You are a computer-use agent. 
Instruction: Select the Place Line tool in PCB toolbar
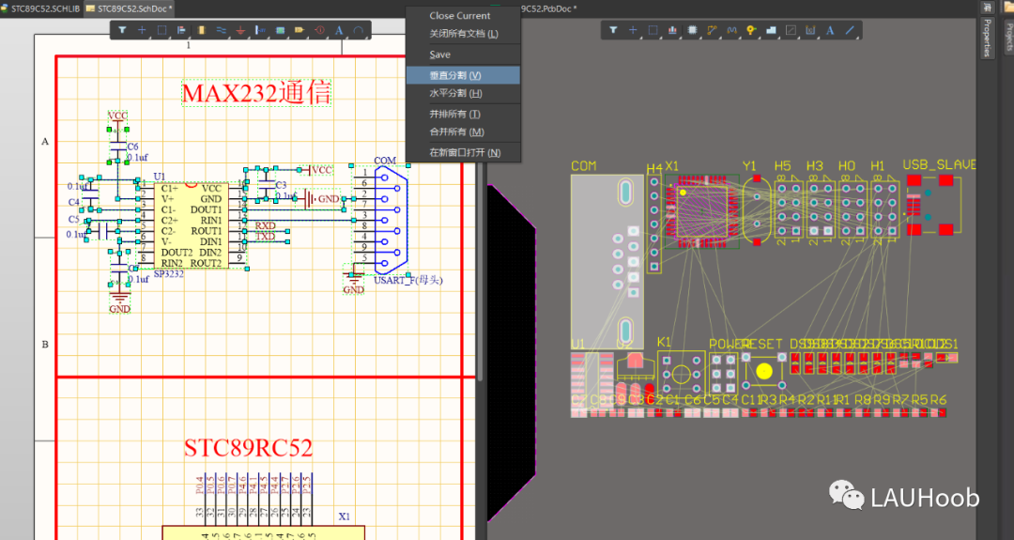pyautogui.click(x=850, y=30)
